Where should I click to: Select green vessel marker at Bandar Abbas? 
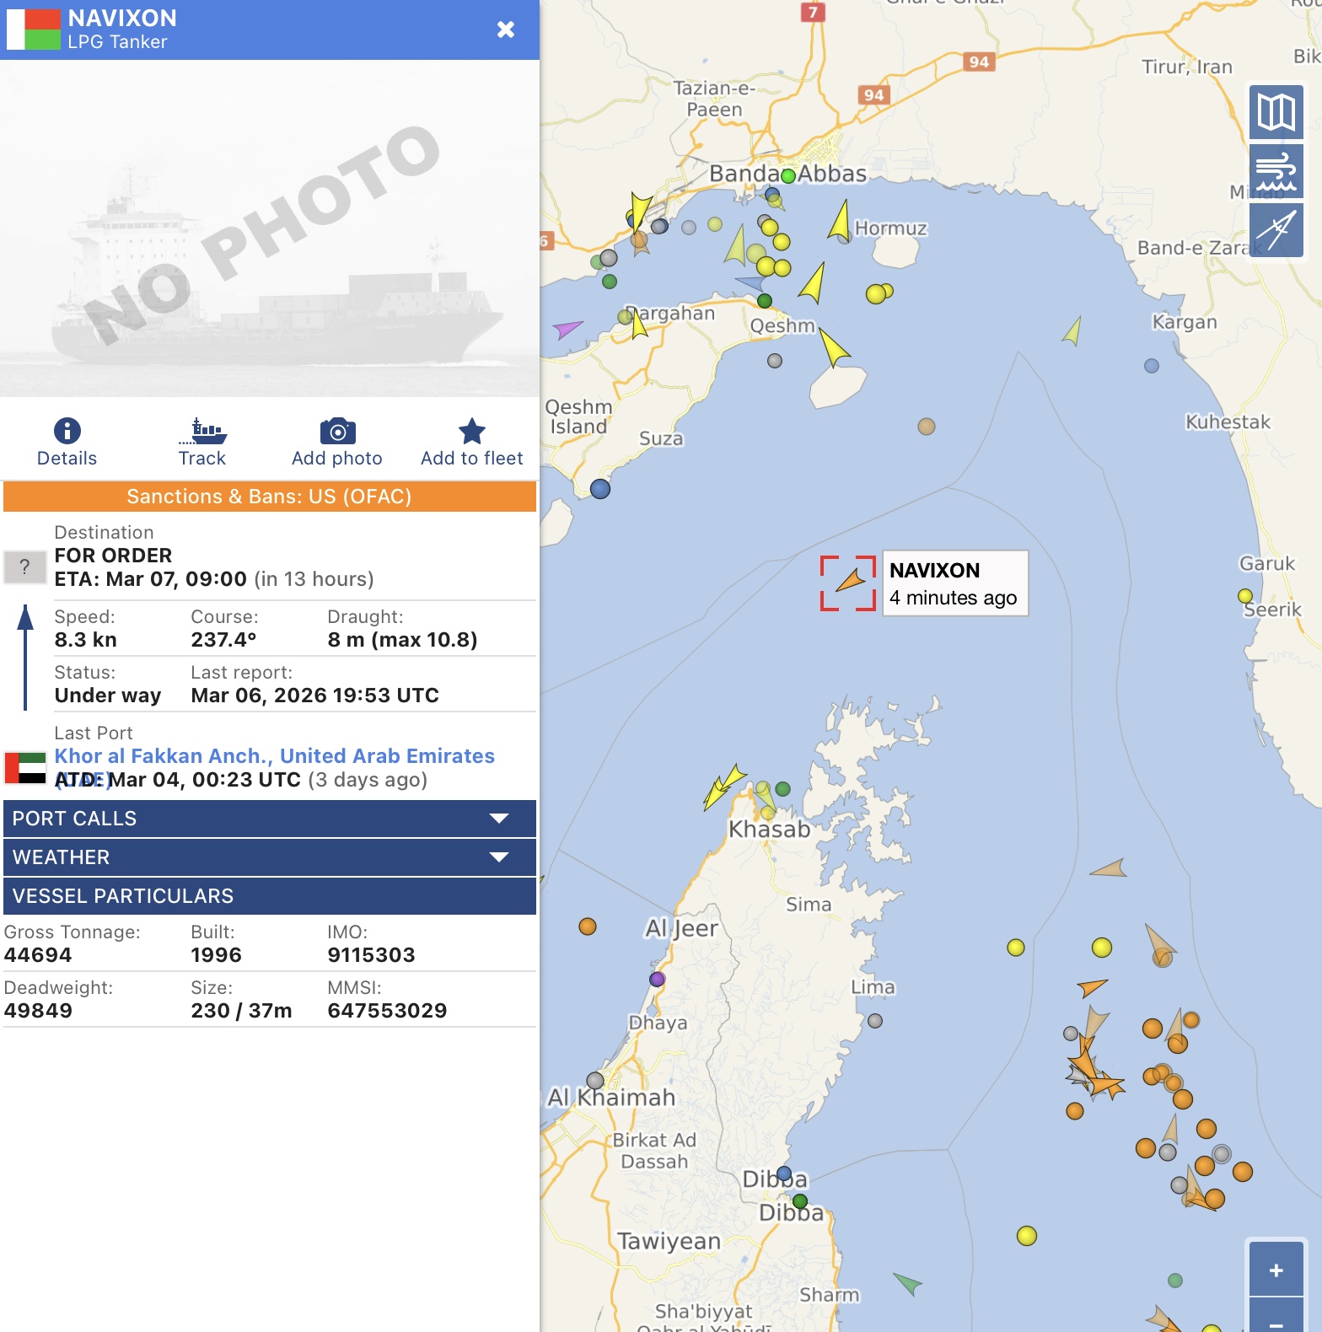[788, 176]
